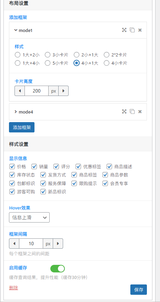Click the blue 添加框架 button
The width and height of the screenshot is (160, 302).
[x=22, y=127]
